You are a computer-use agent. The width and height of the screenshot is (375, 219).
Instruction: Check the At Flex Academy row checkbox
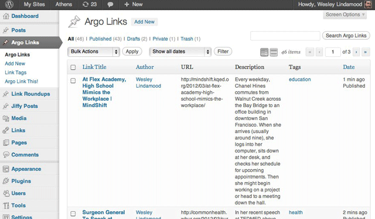click(73, 81)
